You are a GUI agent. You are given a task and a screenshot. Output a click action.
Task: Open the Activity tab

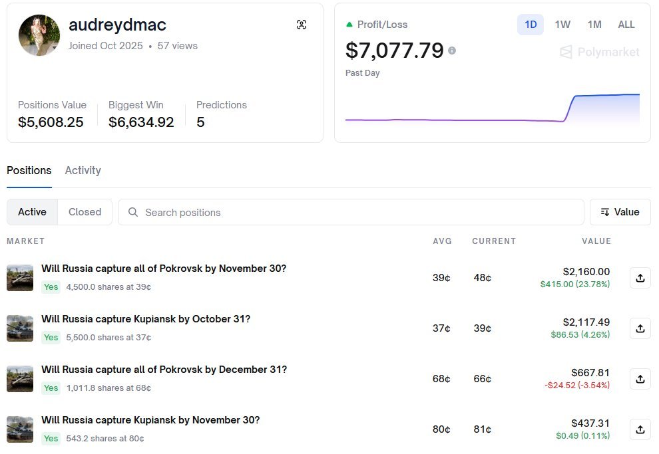tap(83, 170)
